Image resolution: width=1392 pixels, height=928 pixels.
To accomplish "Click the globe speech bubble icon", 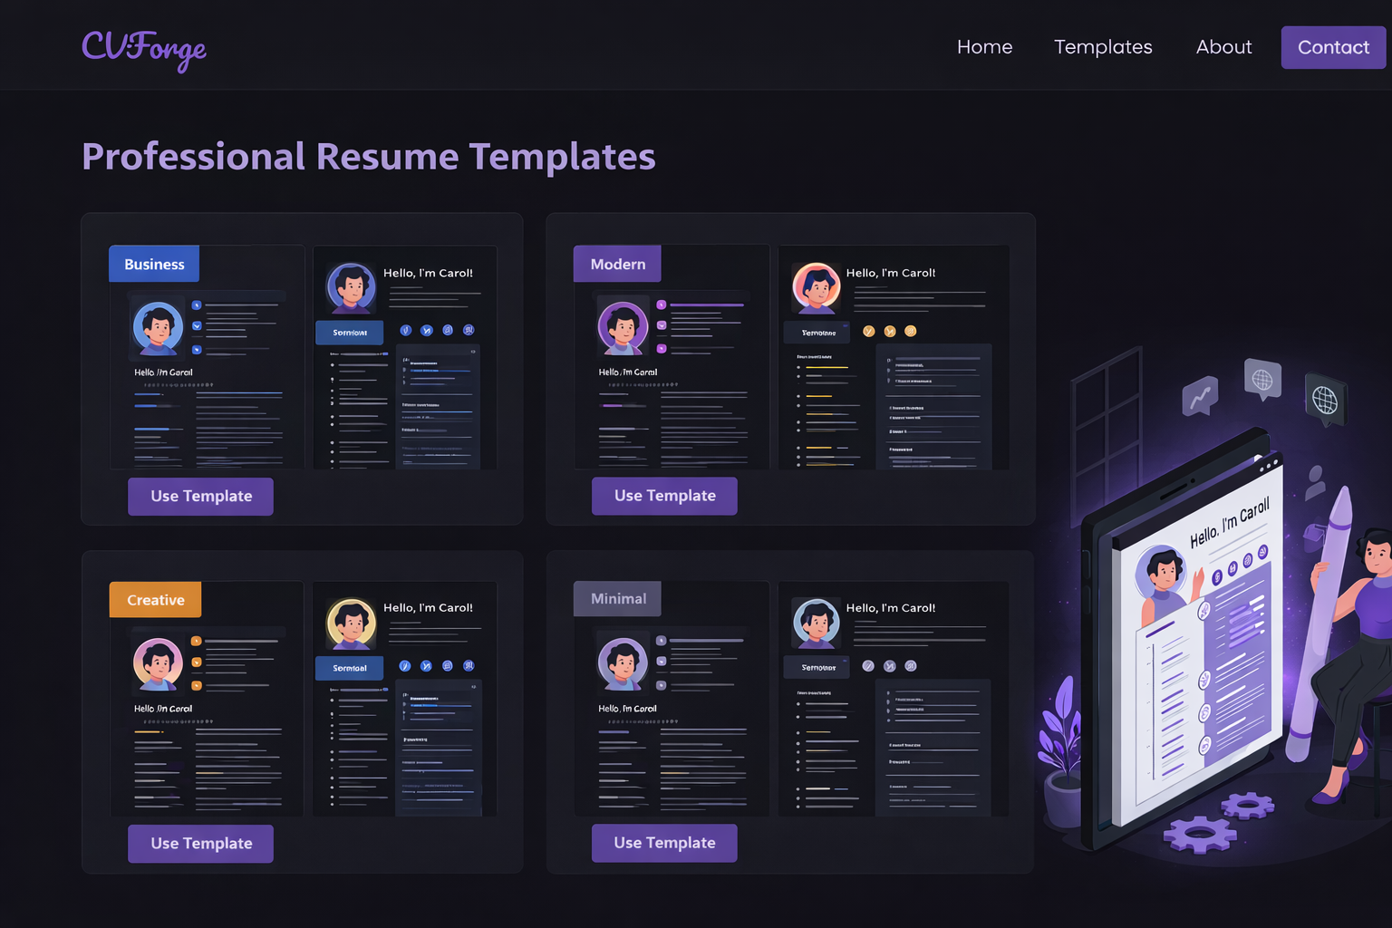I will click(x=1262, y=380).
